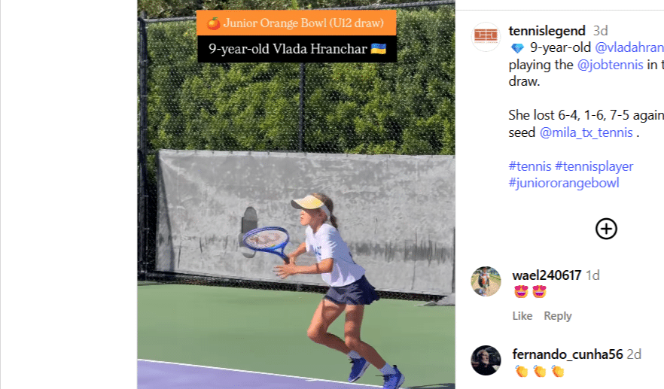Open the @jobtennis mention

(x=611, y=65)
